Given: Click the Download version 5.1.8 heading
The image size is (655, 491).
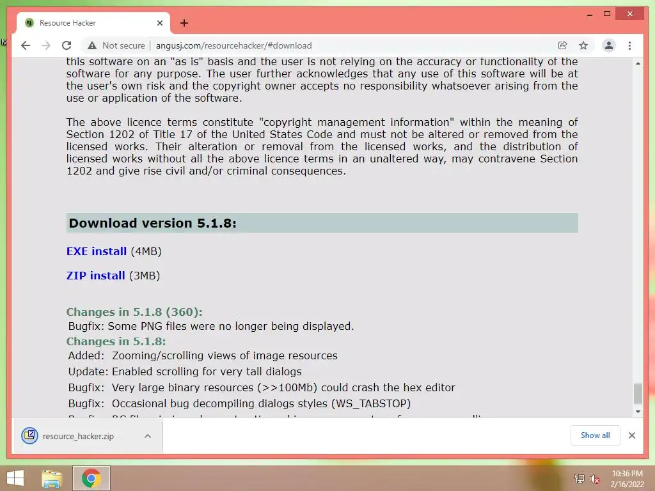Looking at the screenshot, I should 153,223.
